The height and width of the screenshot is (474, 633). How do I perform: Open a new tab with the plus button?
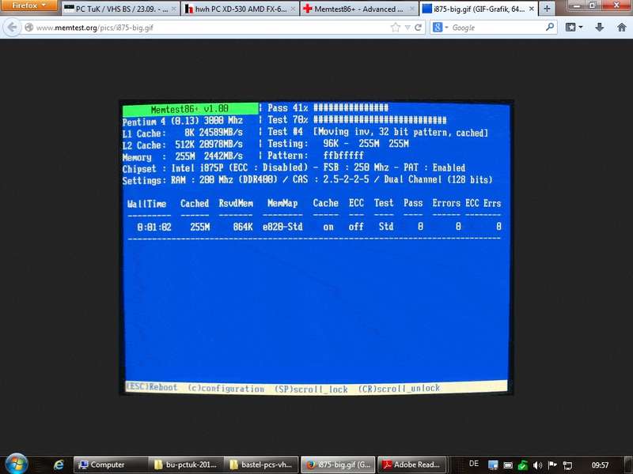546,9
